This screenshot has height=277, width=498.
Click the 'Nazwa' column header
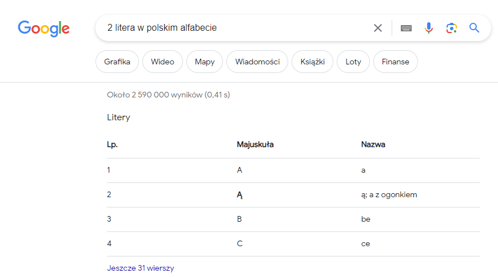373,145
